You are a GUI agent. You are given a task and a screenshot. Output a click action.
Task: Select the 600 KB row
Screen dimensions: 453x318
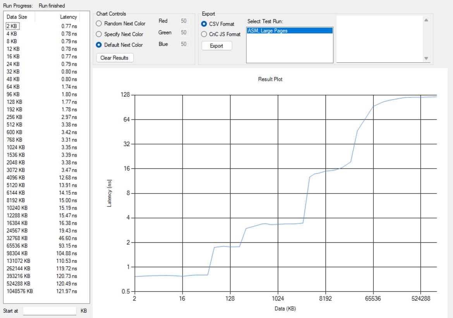tap(42, 132)
